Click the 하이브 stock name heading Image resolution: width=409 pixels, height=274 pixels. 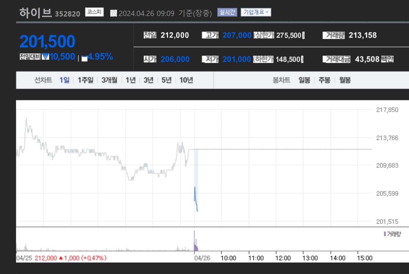35,13
